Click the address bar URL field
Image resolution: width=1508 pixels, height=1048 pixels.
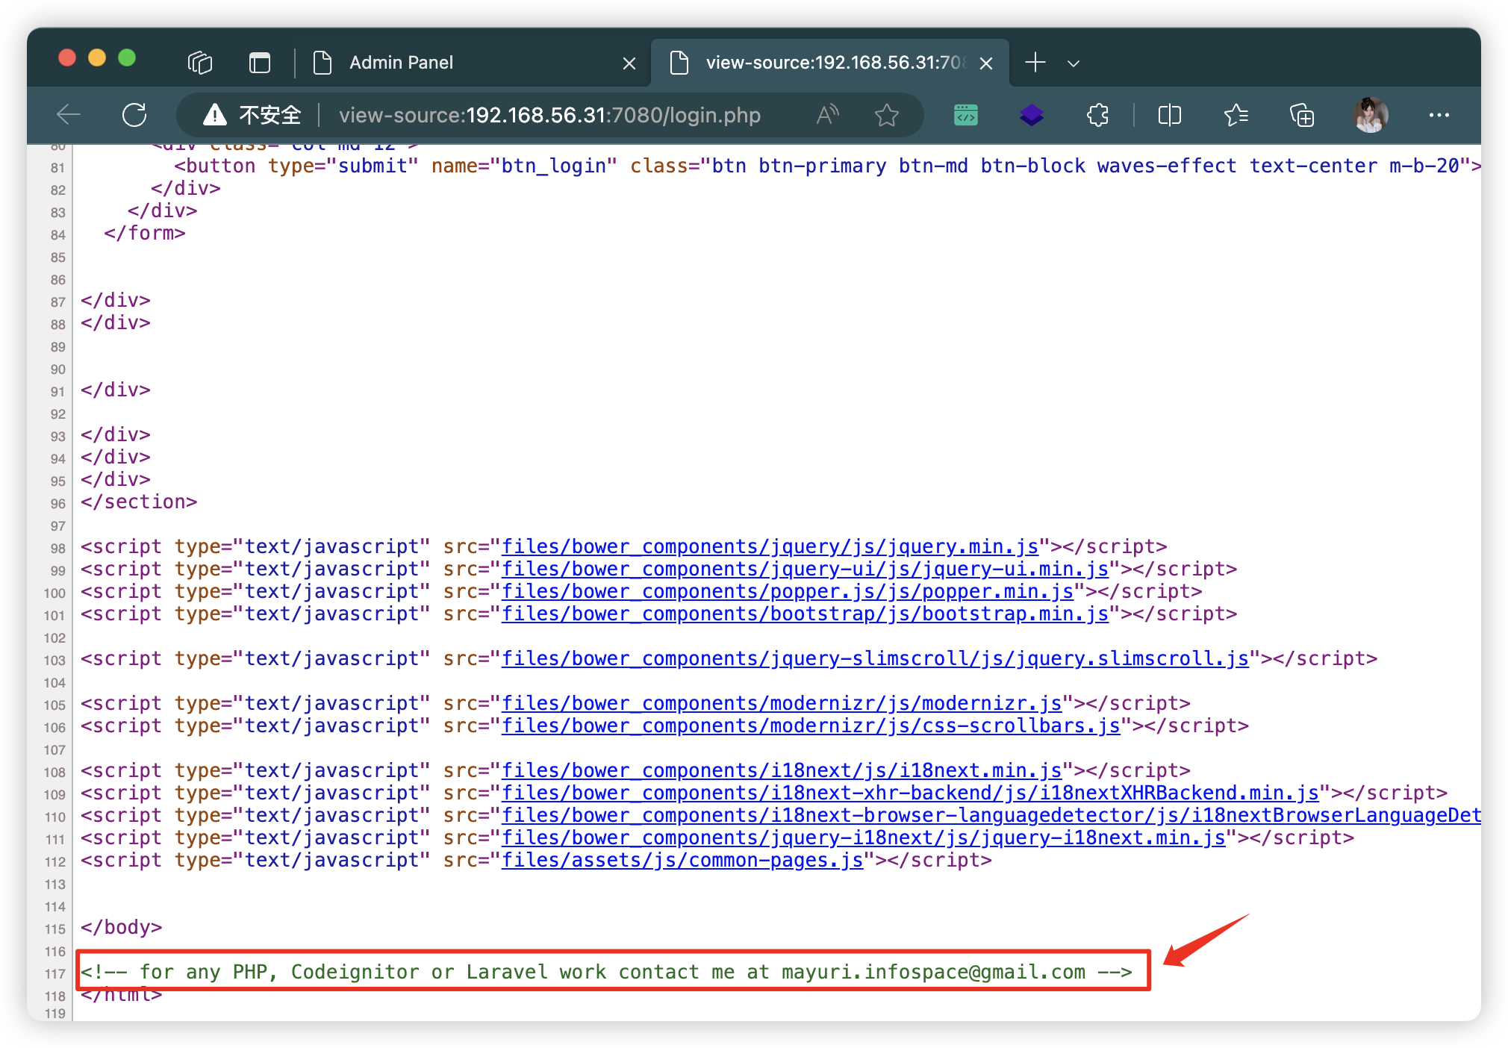click(549, 115)
